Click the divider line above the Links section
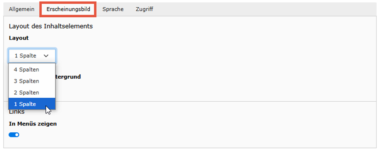 [x=216, y=101]
